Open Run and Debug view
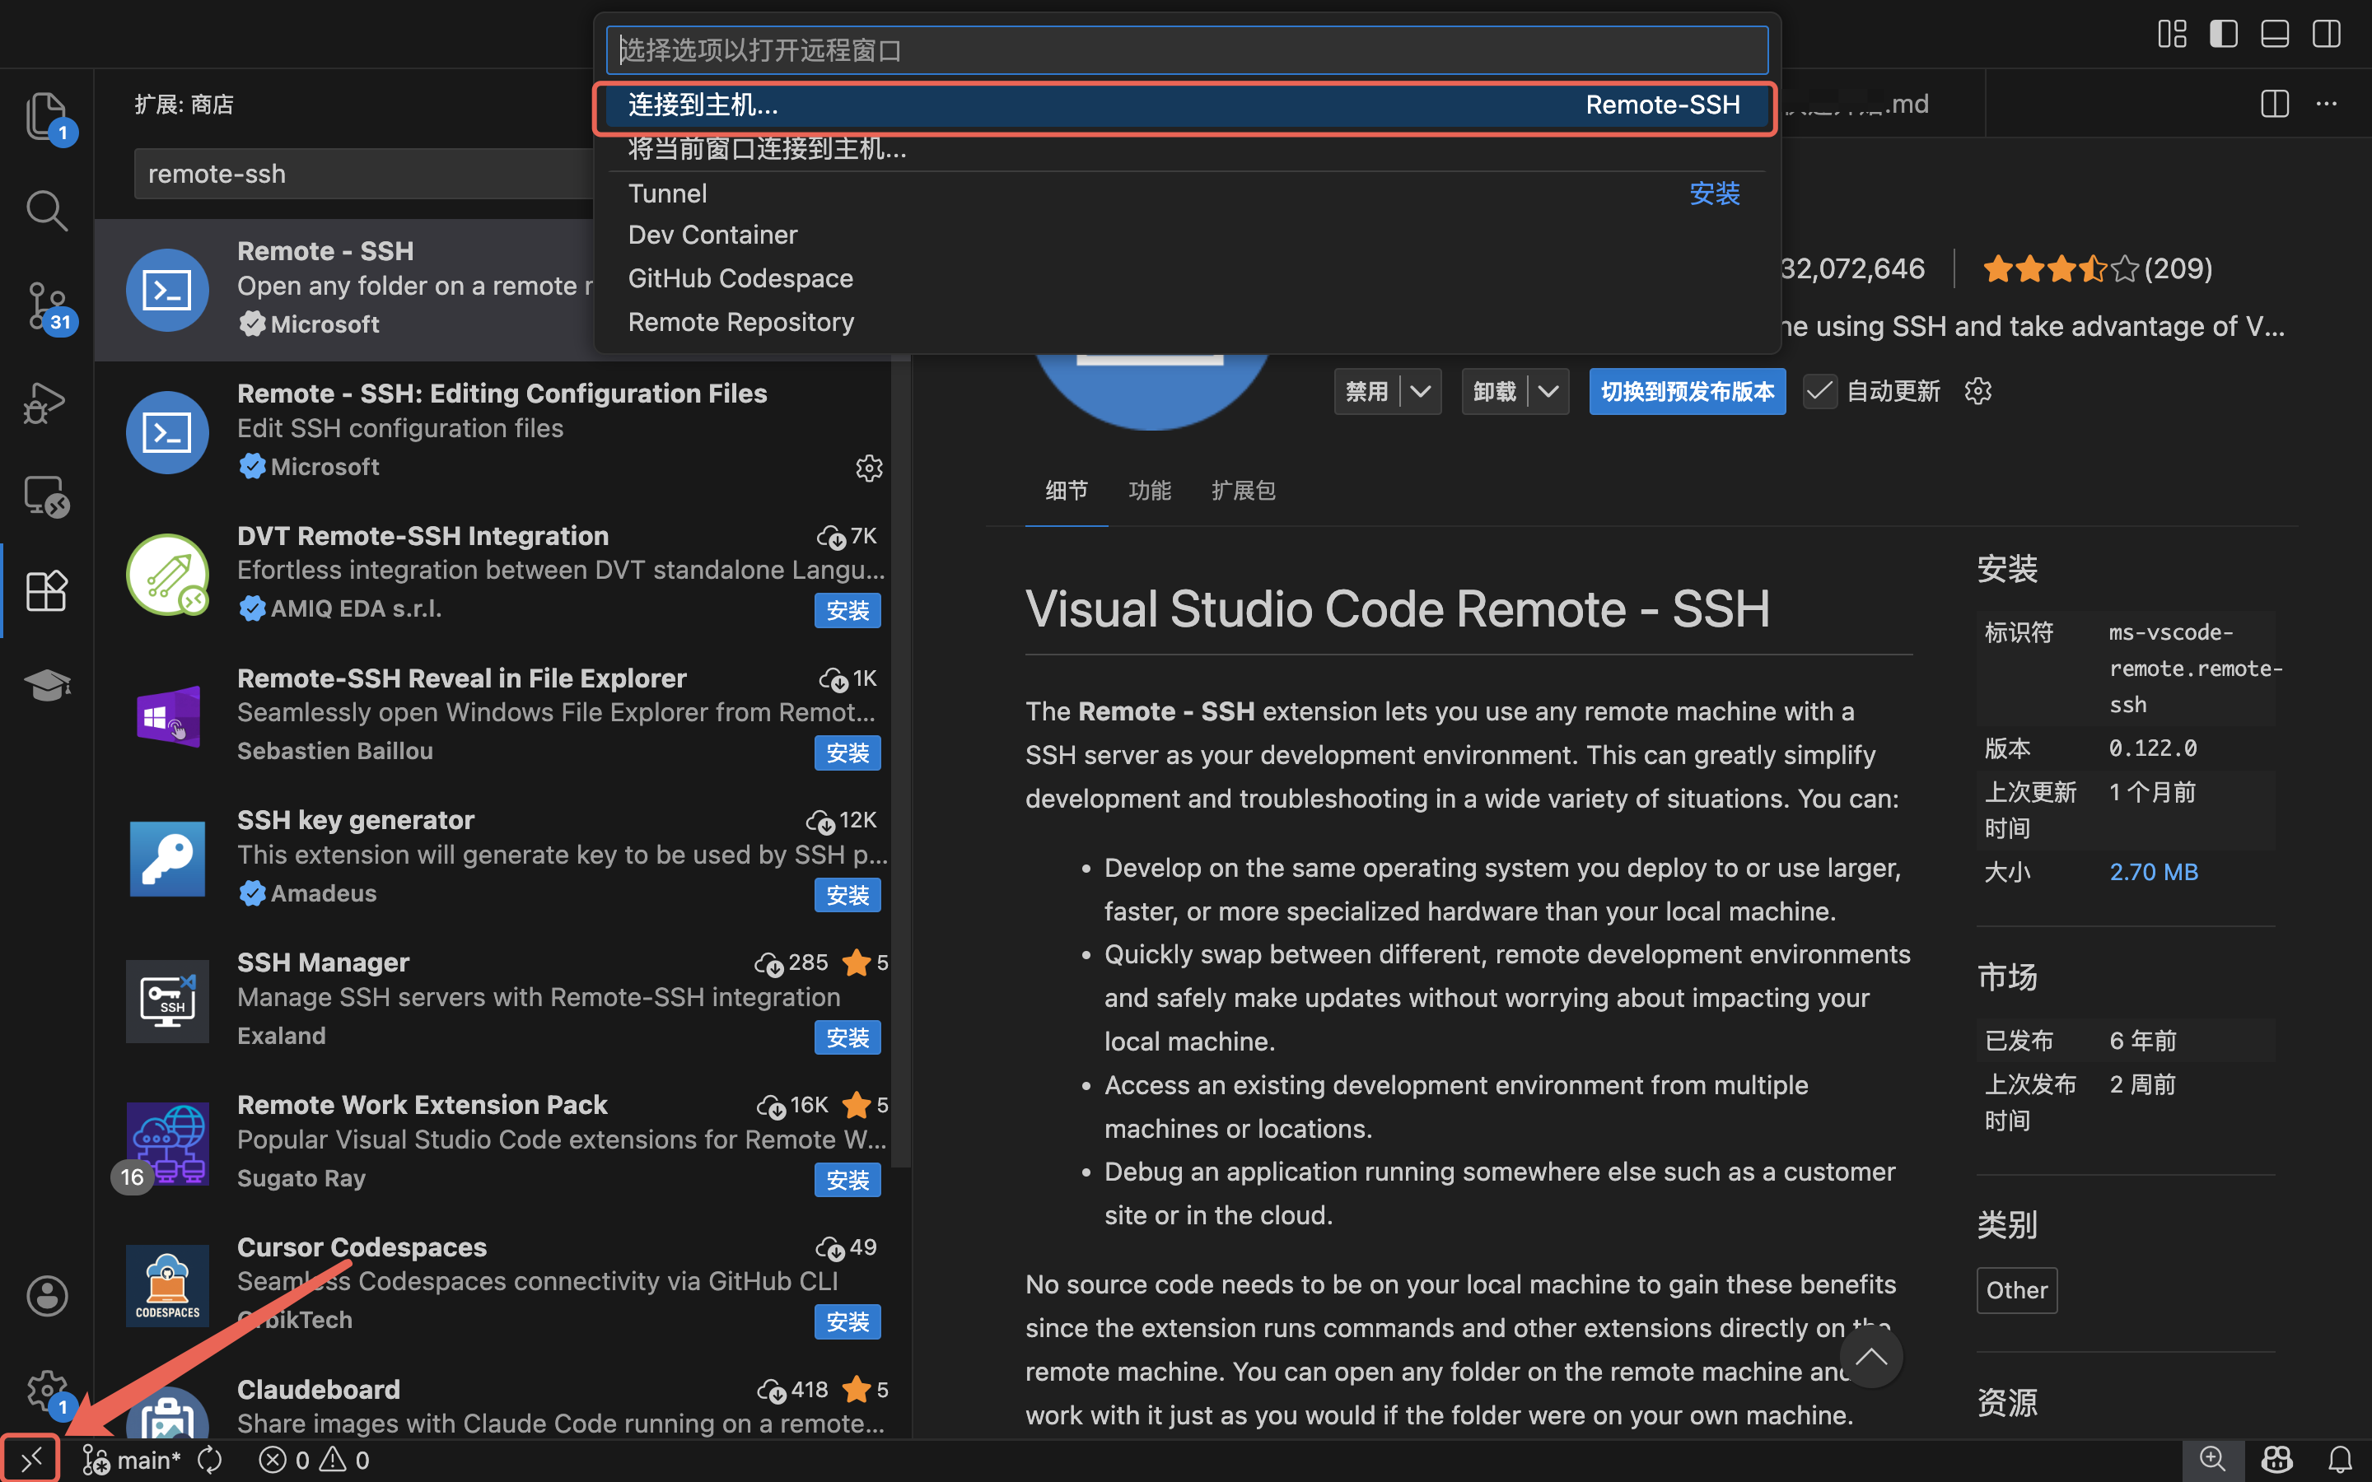Screen dimensions: 2372x1482 45,402
